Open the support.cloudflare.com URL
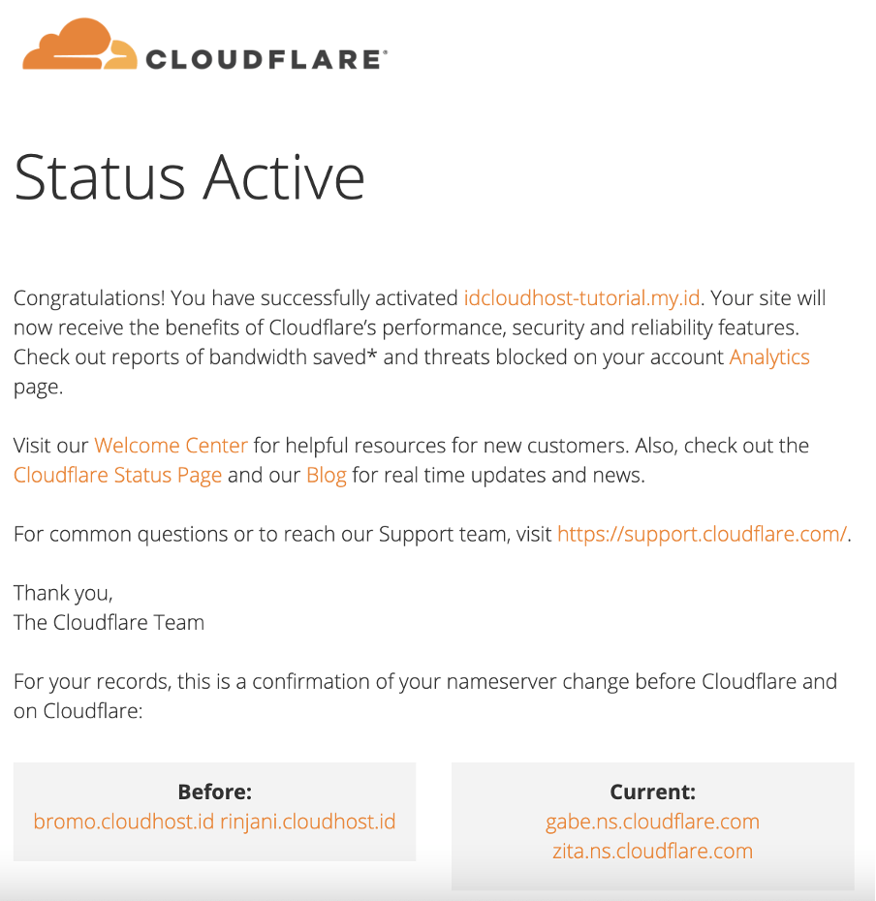The width and height of the screenshot is (876, 901). [702, 535]
